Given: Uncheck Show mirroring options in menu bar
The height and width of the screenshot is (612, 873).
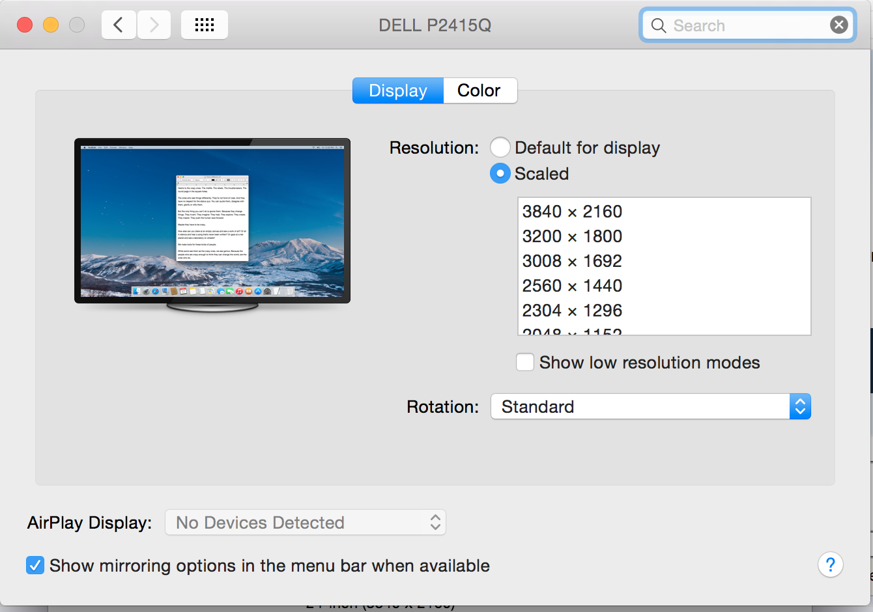Looking at the screenshot, I should coord(35,565).
